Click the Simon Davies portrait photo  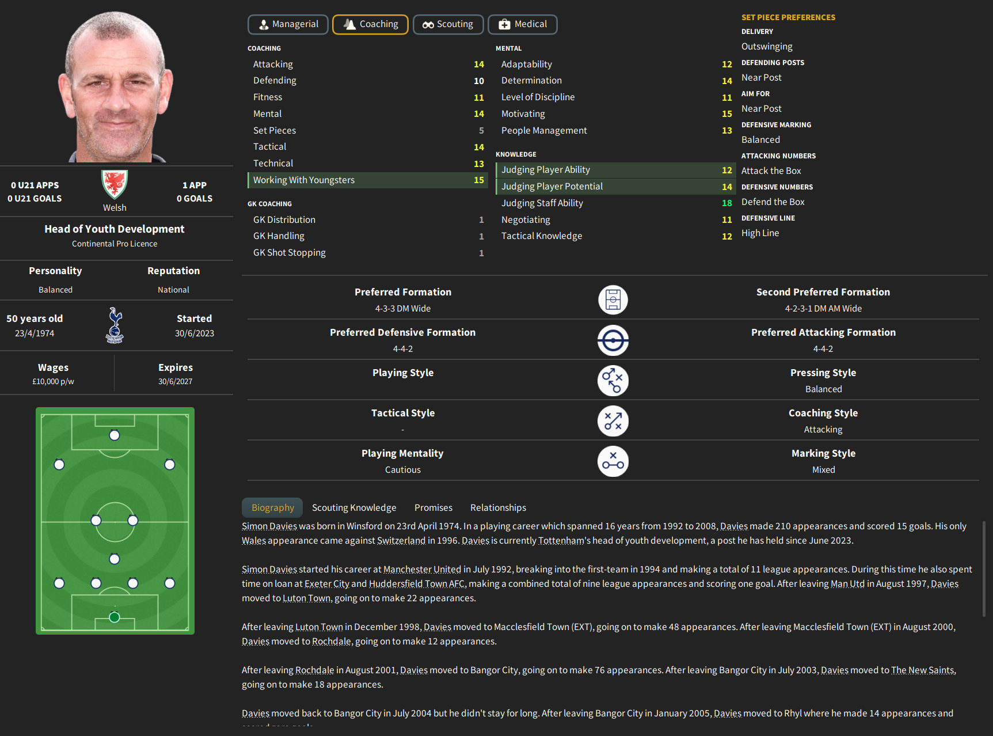[x=115, y=86]
